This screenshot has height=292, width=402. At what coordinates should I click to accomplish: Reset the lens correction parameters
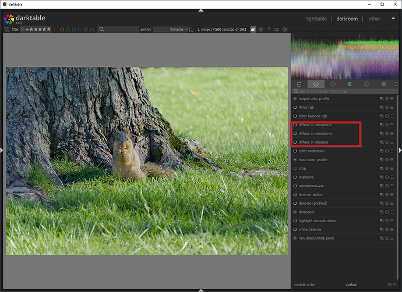(387, 194)
